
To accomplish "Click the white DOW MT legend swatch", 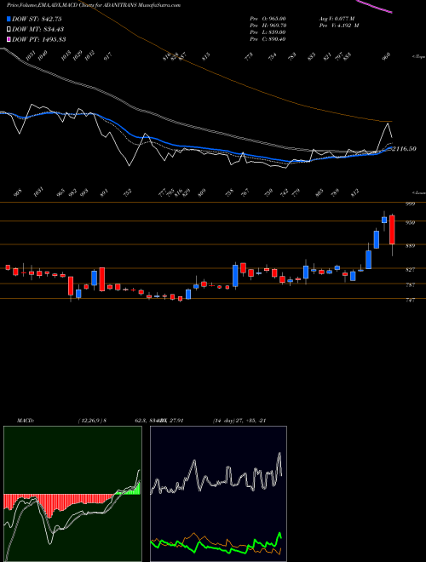I will [9, 29].
